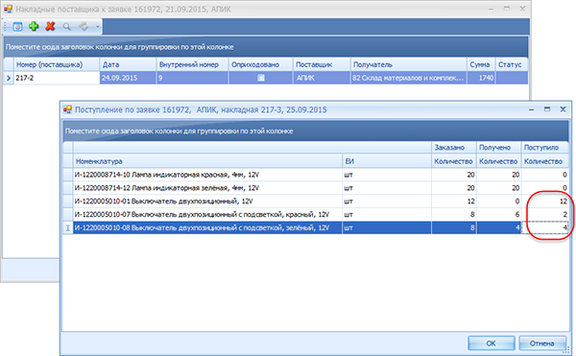Select row Лампа индикаторная красная
Viewport: 576px width, 356px height.
pyautogui.click(x=316, y=175)
